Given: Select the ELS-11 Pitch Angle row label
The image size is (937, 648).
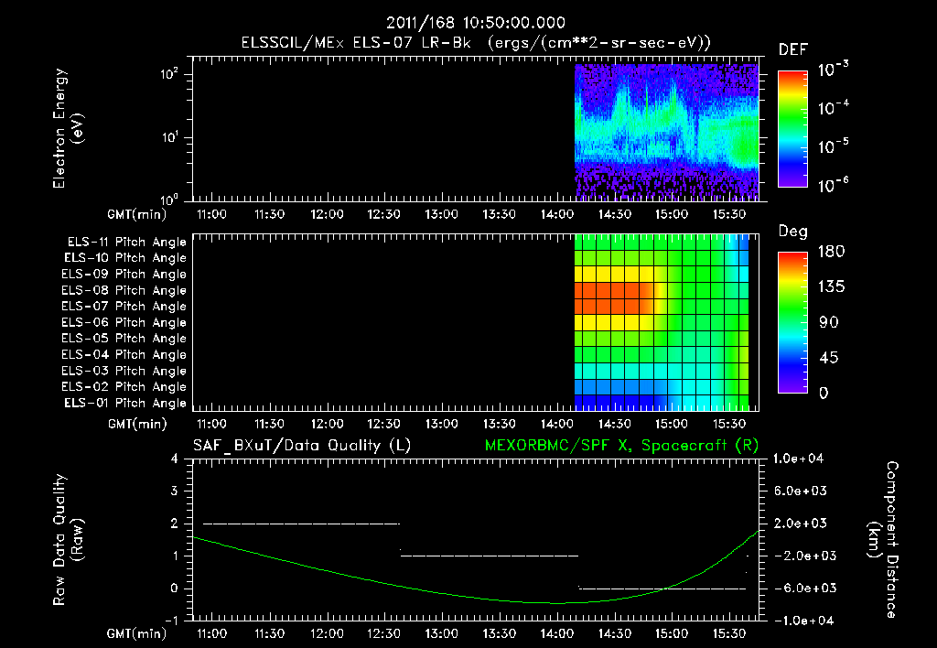Looking at the screenshot, I should click(126, 243).
